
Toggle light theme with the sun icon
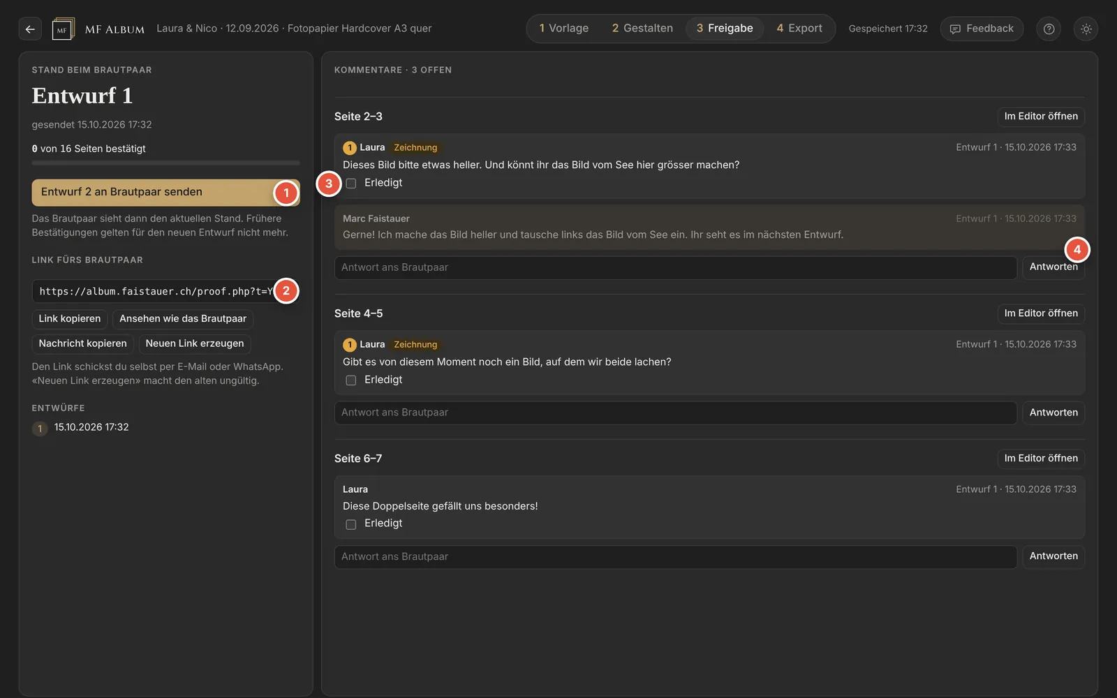1086,29
